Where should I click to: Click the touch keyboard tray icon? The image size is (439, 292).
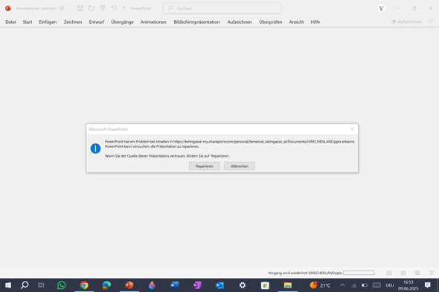point(376,285)
